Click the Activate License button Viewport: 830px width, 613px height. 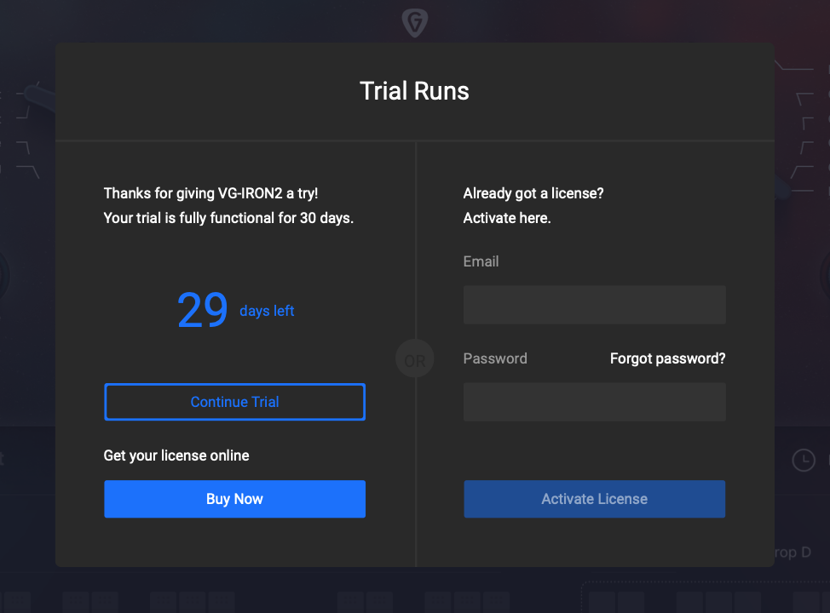(x=595, y=499)
